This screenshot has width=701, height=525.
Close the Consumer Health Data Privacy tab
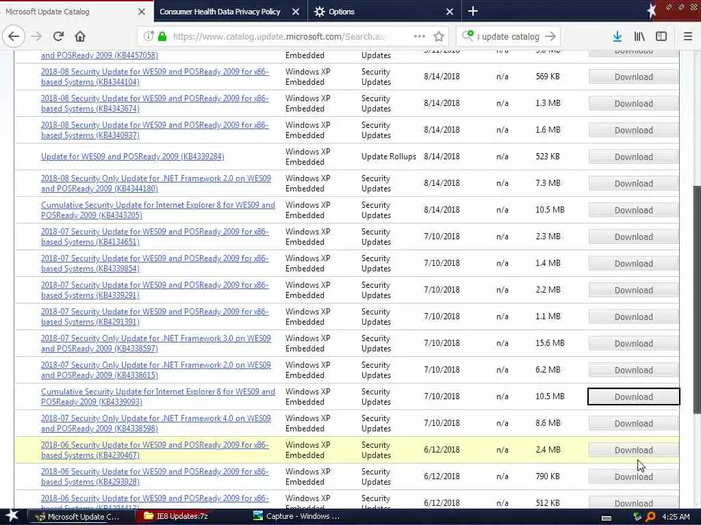pos(296,12)
